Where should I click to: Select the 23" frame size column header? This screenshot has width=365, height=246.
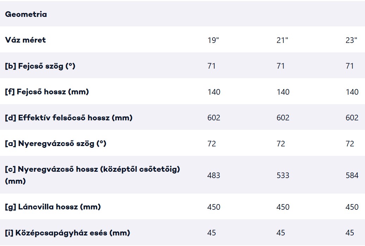pos(351,40)
